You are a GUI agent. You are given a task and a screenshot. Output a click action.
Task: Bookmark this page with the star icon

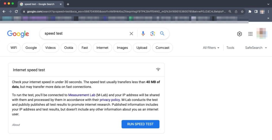(x=242, y=12)
